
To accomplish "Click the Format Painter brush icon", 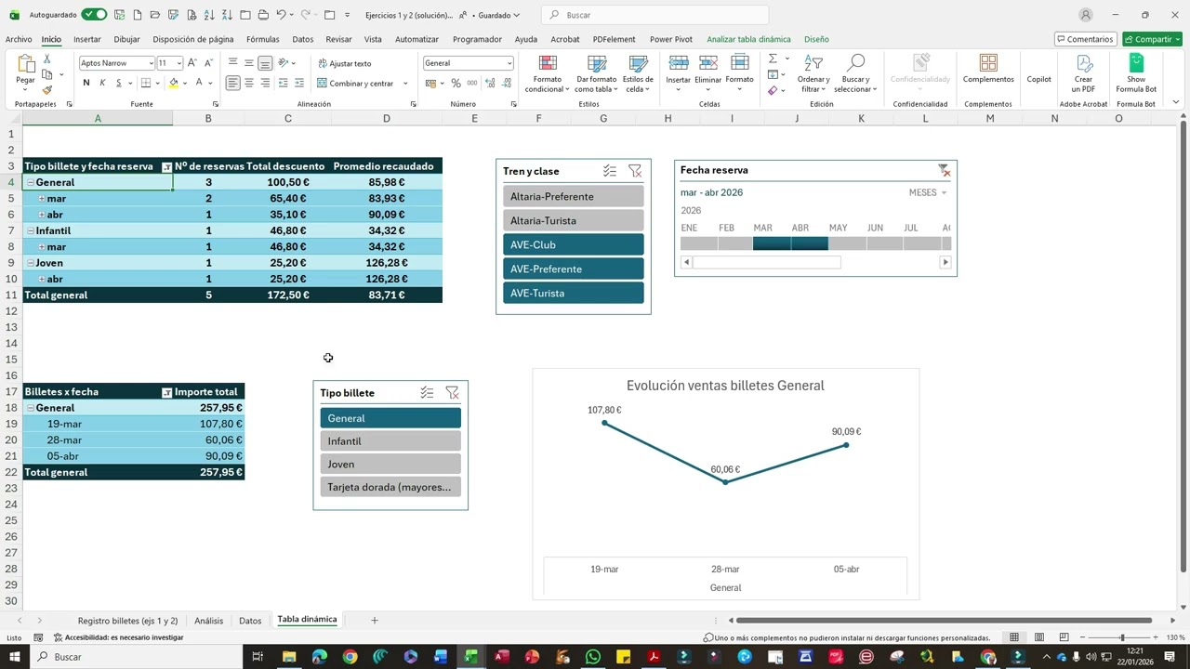I will (47, 90).
